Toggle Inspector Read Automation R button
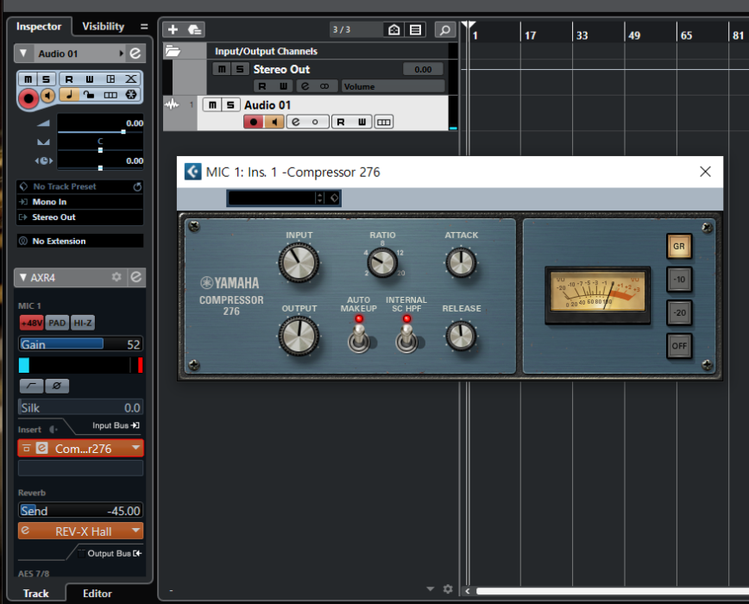Screen dimensions: 749x604 [69, 79]
